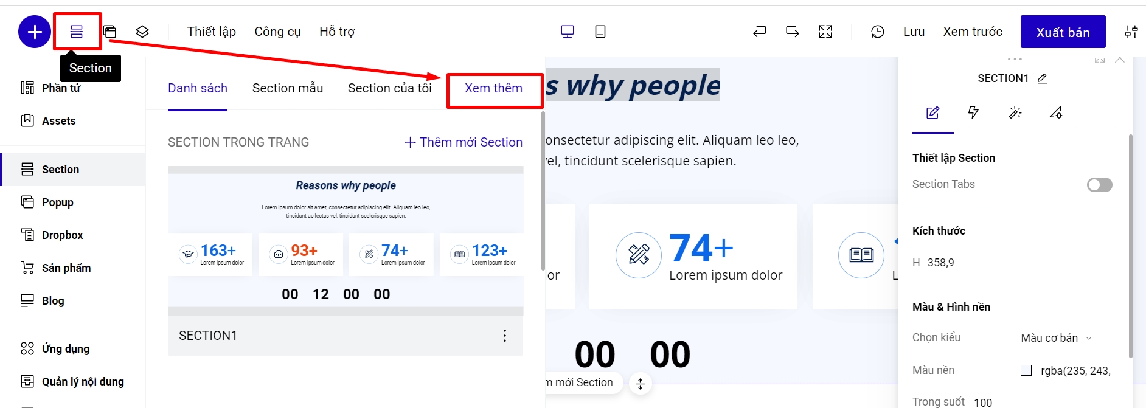Click the redo arrow icon

[792, 32]
